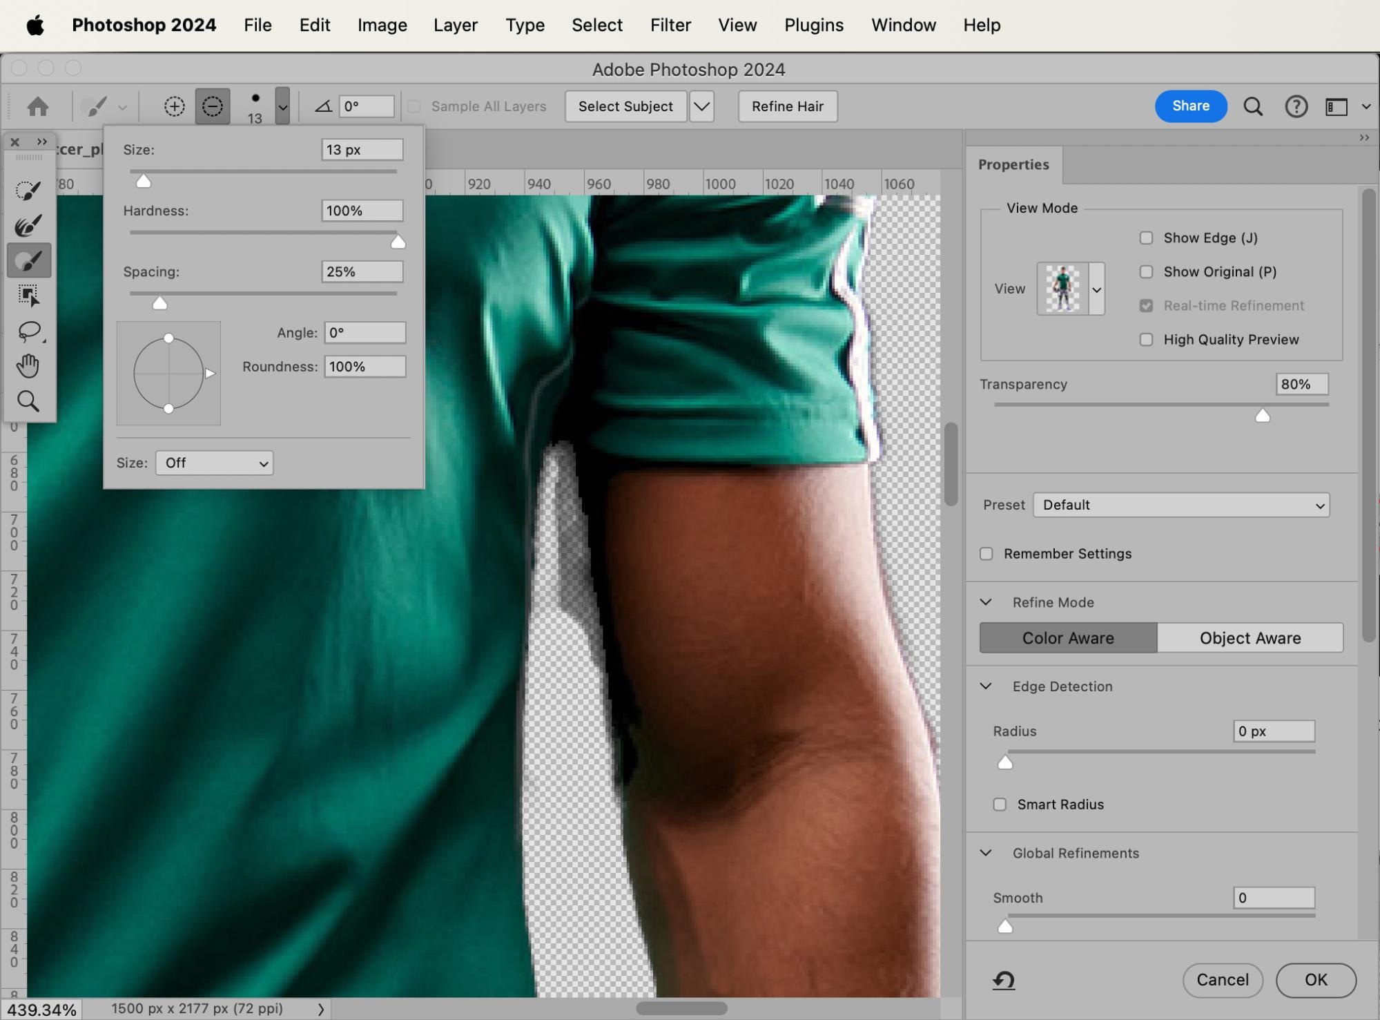Select the Brush tool in the toolbox
The width and height of the screenshot is (1380, 1020).
pos(28,260)
